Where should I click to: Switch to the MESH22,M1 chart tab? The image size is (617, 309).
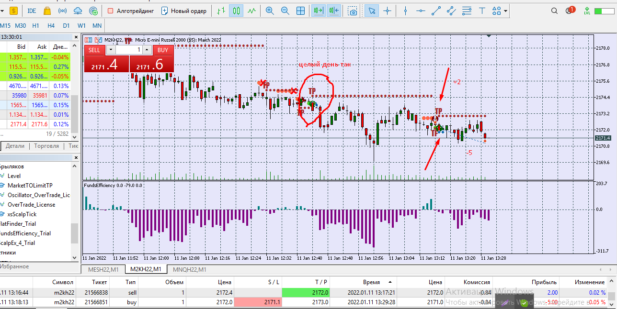(x=104, y=269)
